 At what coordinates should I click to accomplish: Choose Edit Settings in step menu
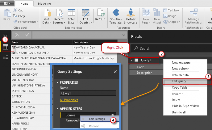tap(97, 119)
